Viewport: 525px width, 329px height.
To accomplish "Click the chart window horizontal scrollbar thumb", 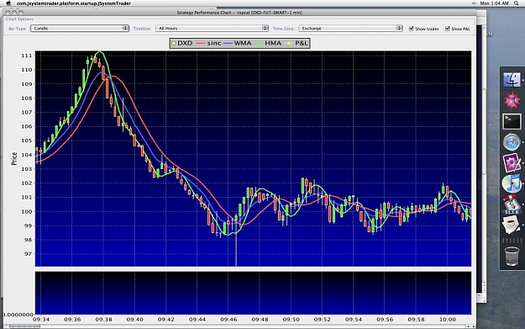I will point(24,326).
